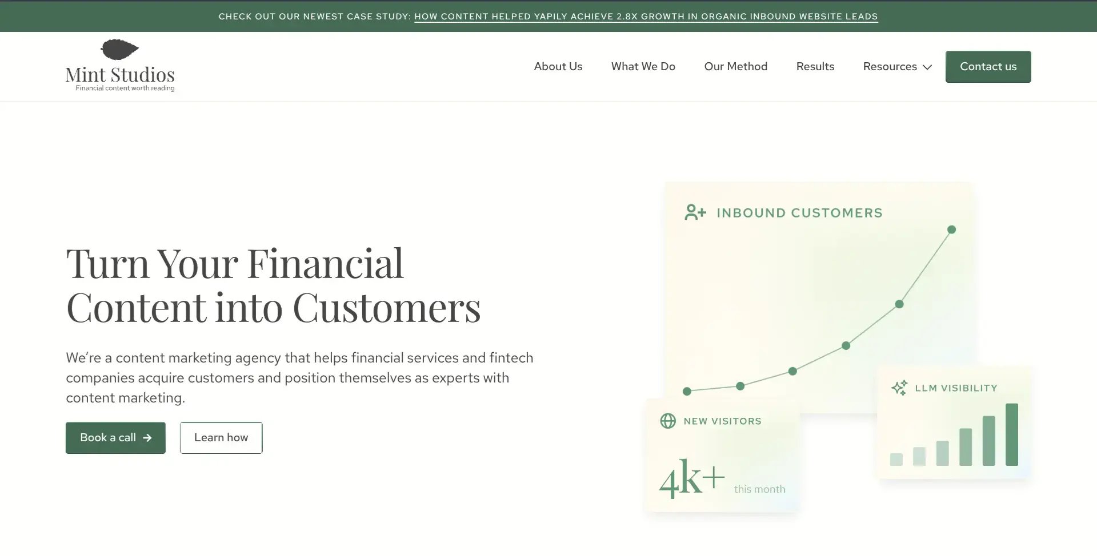
Task: Select Results in the navigation bar
Action: (x=815, y=67)
